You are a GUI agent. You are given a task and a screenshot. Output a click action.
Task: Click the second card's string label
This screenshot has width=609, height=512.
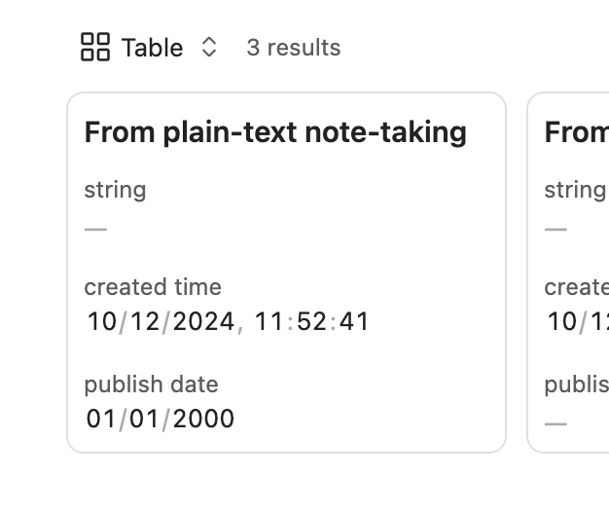click(575, 189)
